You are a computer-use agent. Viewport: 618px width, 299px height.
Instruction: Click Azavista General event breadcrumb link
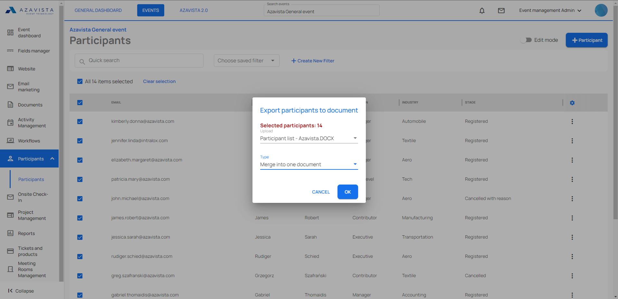(x=98, y=30)
